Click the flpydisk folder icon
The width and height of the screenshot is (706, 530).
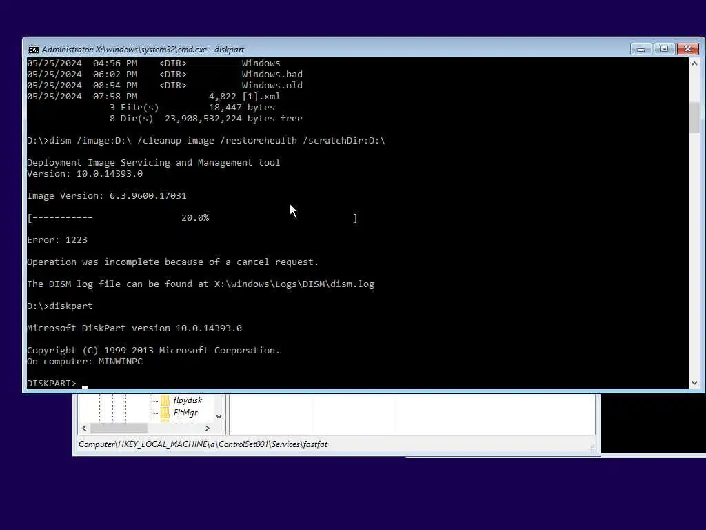165,400
